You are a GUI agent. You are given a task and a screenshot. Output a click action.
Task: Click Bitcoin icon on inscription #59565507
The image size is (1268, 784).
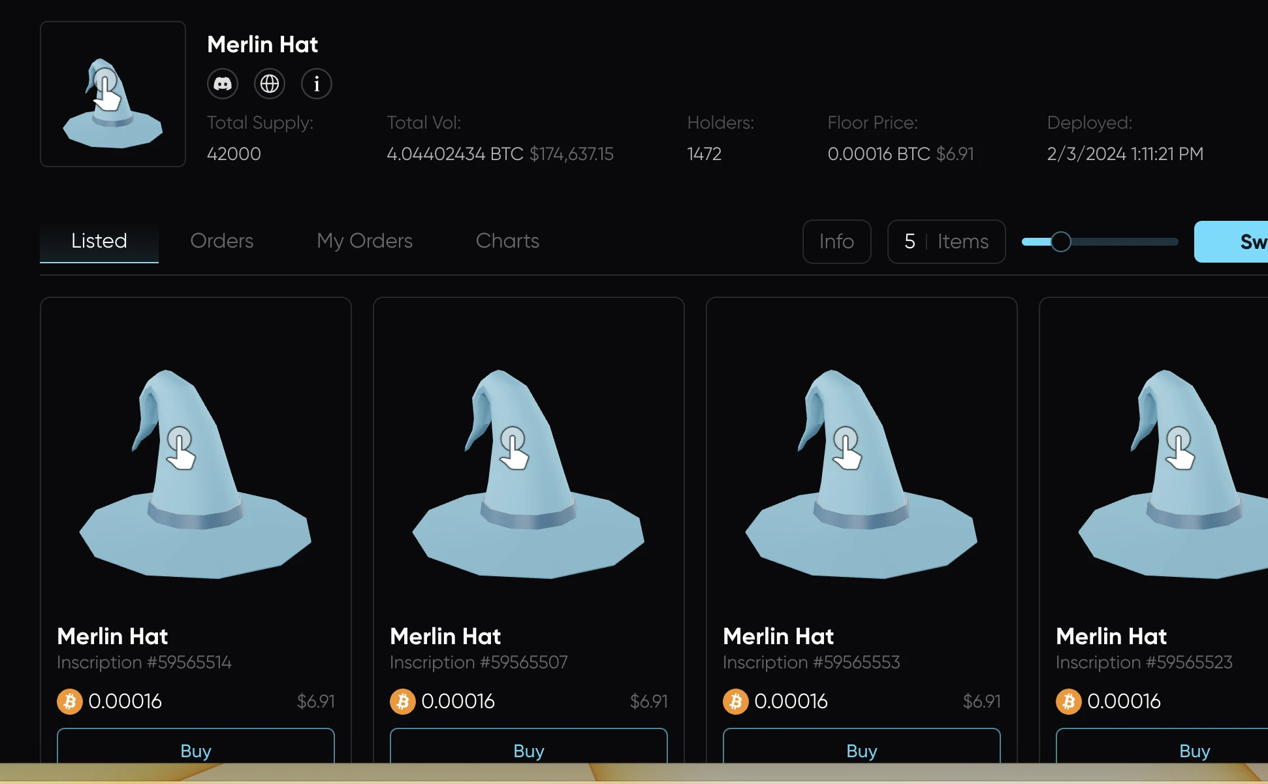[403, 702]
